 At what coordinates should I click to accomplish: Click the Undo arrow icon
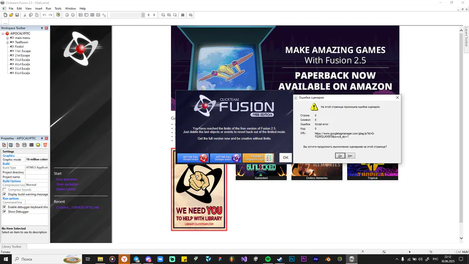click(44, 15)
